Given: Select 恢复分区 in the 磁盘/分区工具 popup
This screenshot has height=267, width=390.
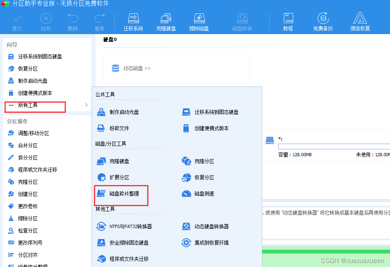Looking at the screenshot, I should tap(198, 177).
